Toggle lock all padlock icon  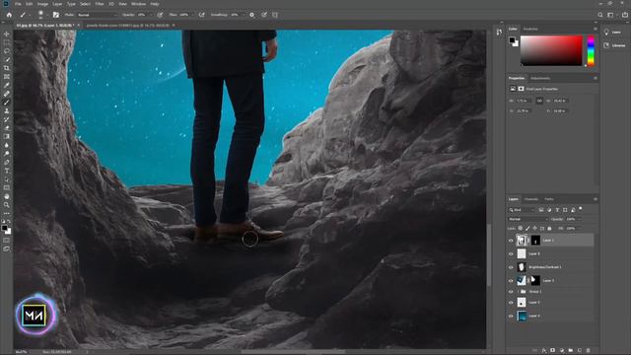tap(549, 228)
